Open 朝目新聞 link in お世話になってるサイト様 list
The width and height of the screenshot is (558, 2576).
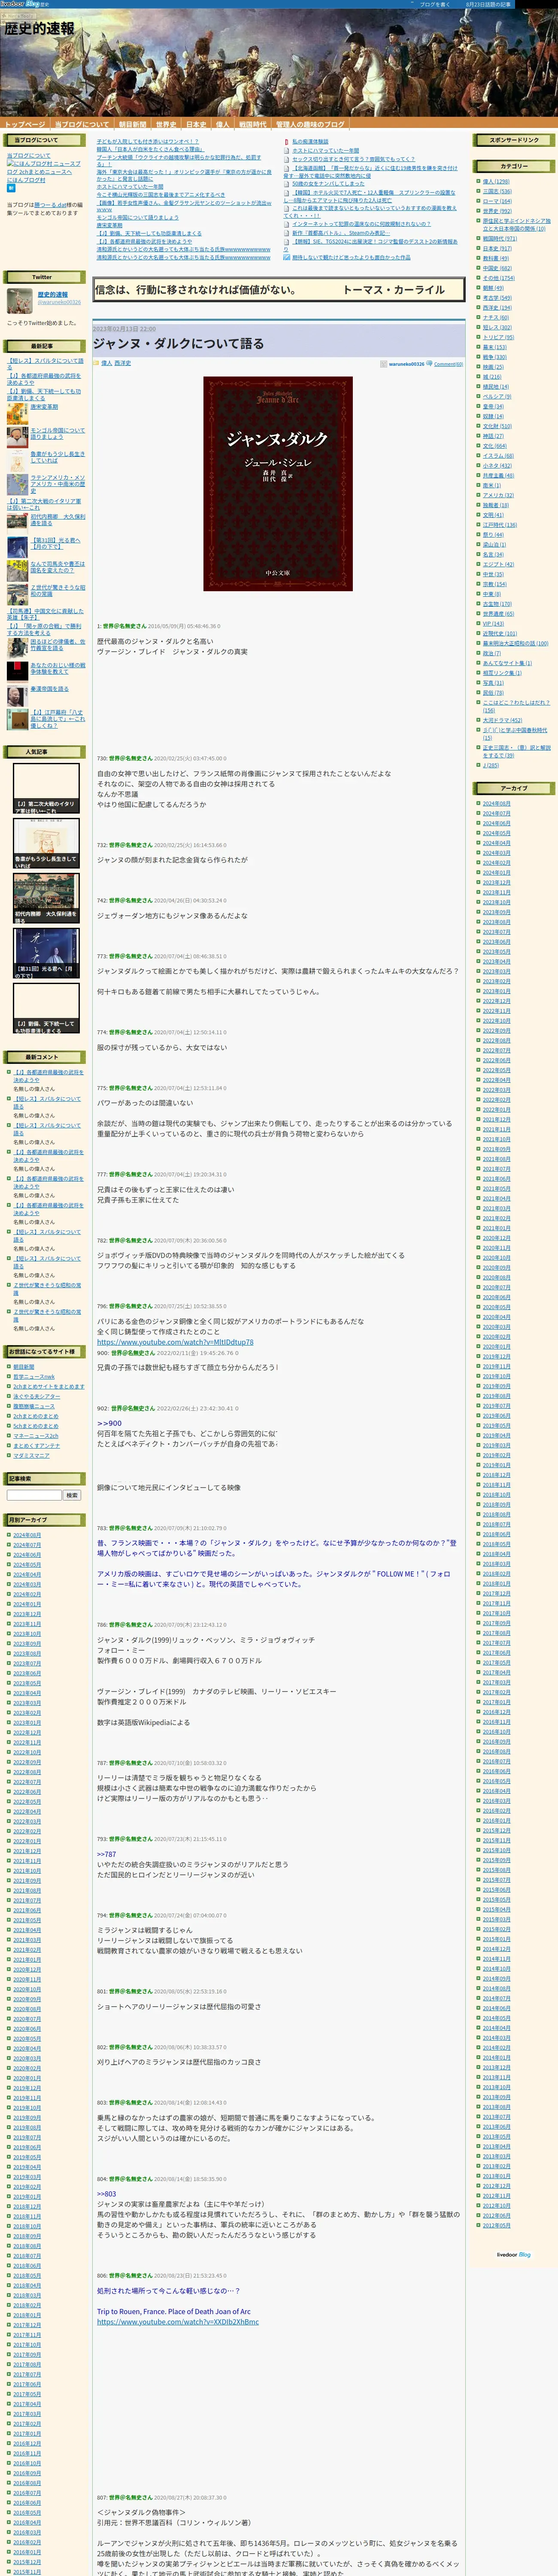point(23,1367)
